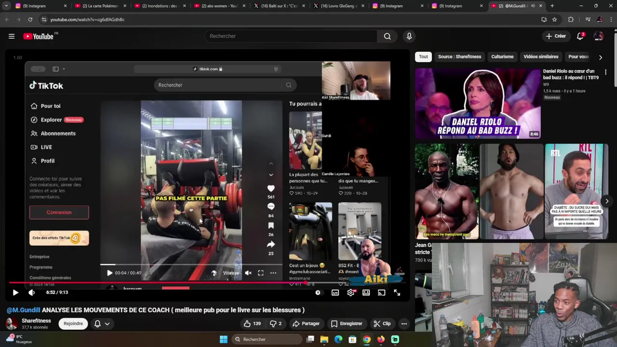Screen dimensions: 617x347
Task: Go forward in browser history
Action: point(18,19)
